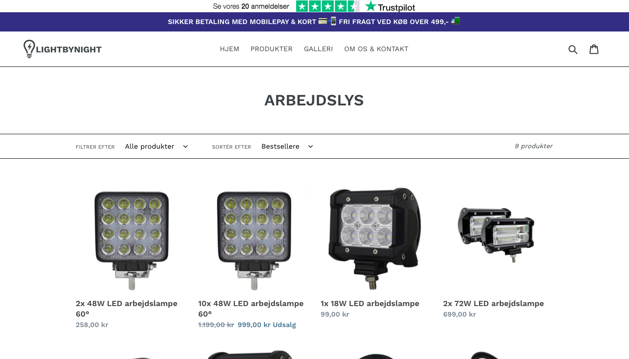Click the Trustpilot star rating
Screen dimensions: 629x359
pyautogui.click(x=328, y=6)
